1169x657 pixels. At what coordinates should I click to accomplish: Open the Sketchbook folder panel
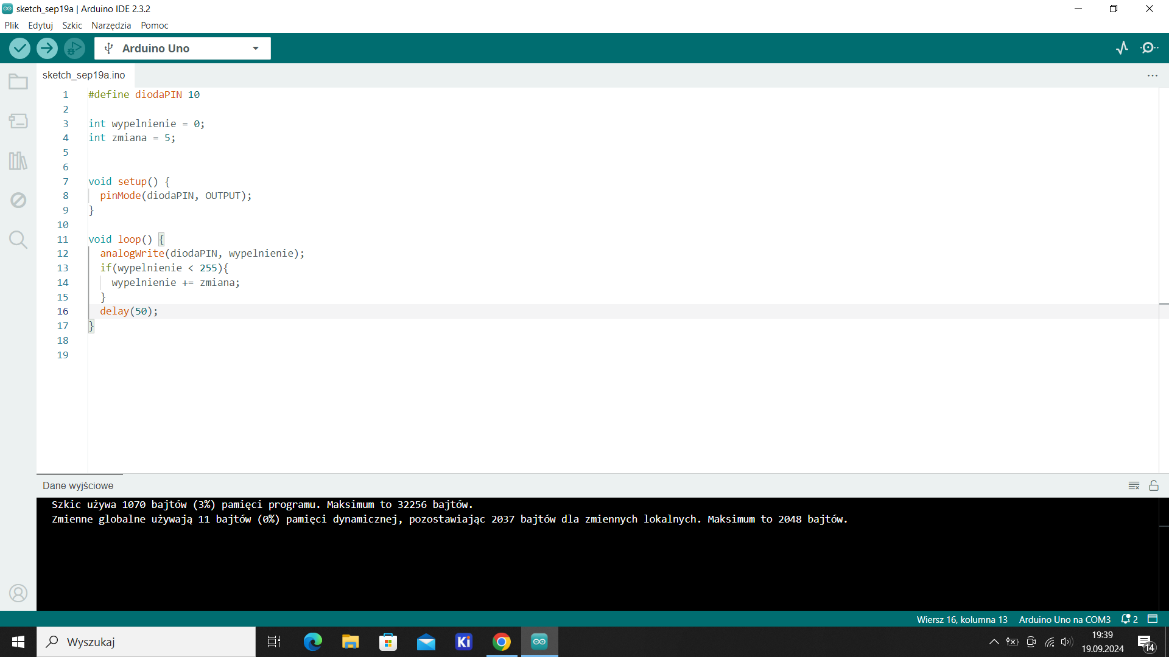pos(18,82)
